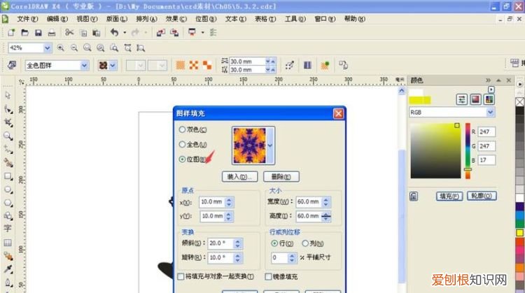Toggle the lock icon in Color docker
The height and width of the screenshot is (293, 525).
pos(414,196)
